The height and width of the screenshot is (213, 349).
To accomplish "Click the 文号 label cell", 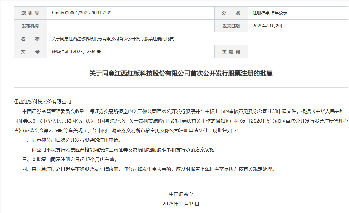I will point(30,51).
